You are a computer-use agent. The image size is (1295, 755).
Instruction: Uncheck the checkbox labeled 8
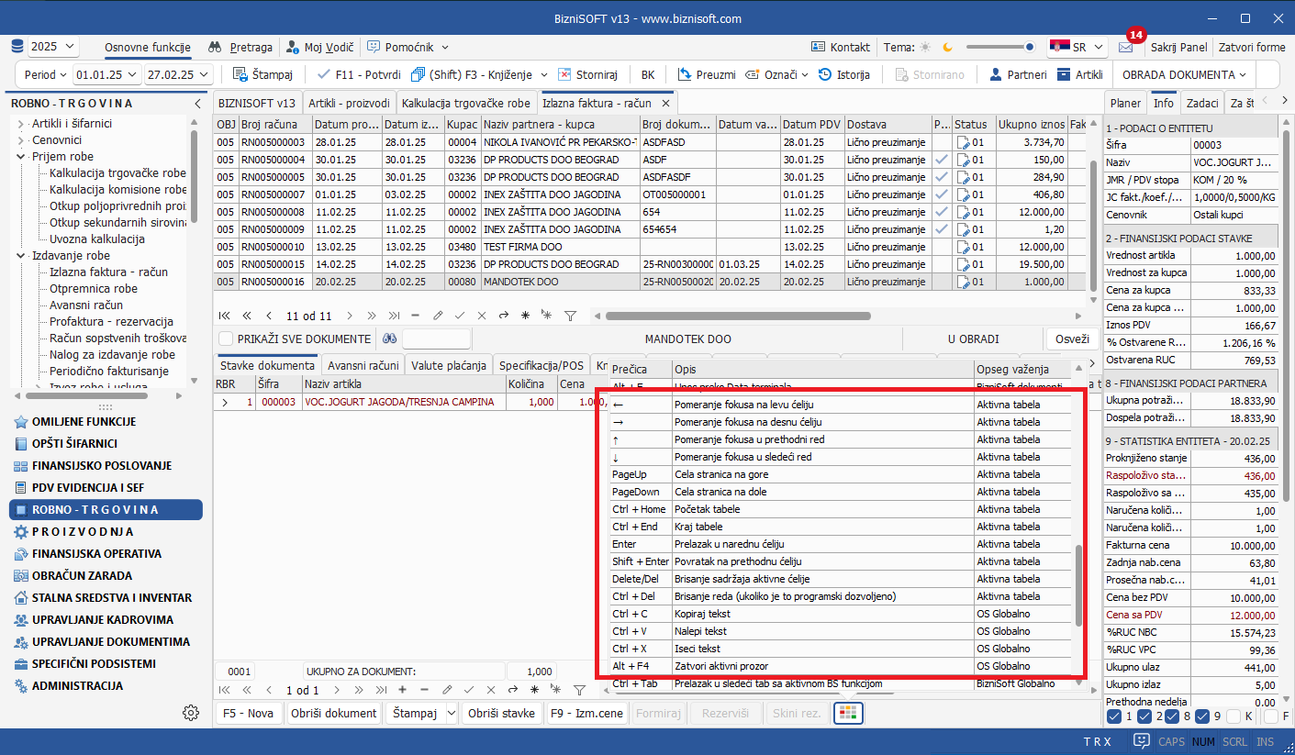(x=1174, y=716)
